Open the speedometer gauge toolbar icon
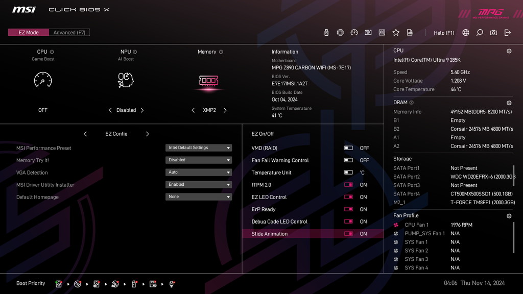This screenshot has height=294, width=523. (x=354, y=32)
